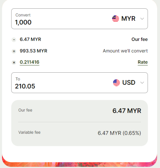This screenshot has height=168, width=160.
Task: Open the underlined Rate link
Action: 143,62
